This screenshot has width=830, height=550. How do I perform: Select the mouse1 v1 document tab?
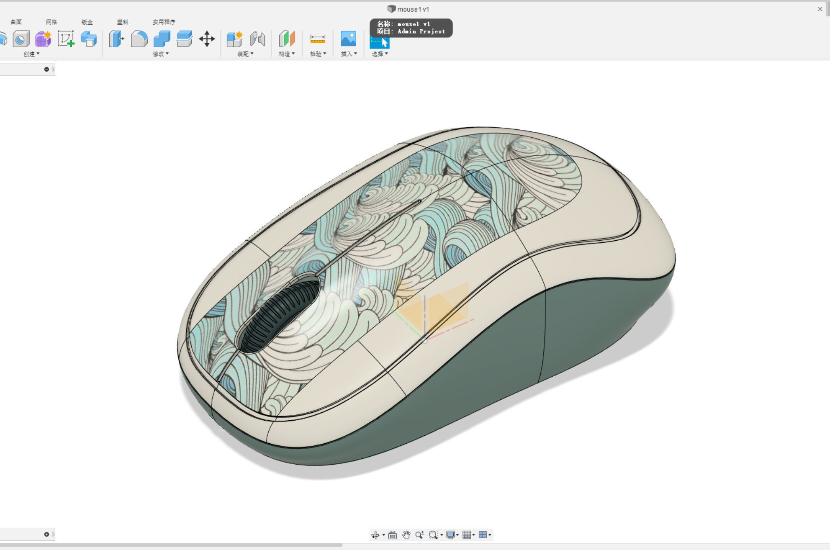click(409, 9)
